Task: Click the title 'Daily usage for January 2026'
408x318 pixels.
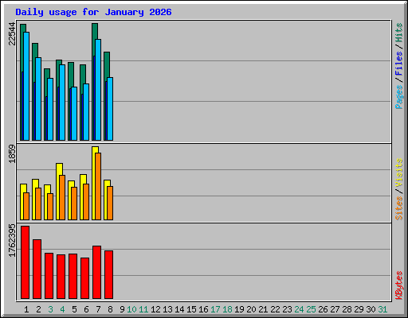Action: coord(93,13)
